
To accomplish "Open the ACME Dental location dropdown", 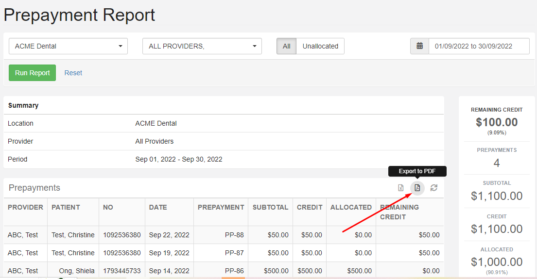I will (x=68, y=46).
